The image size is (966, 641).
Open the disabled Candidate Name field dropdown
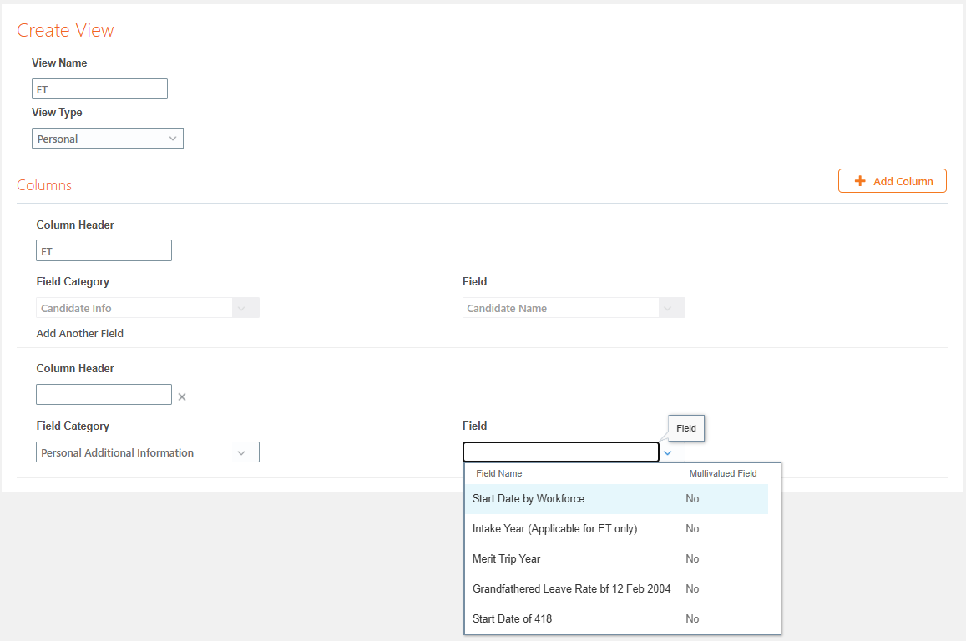click(x=574, y=308)
